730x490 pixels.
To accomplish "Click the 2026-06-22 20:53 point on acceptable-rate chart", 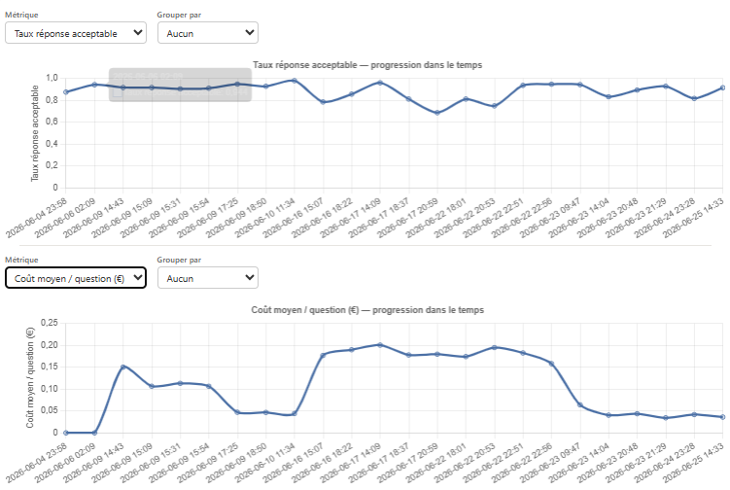I will [x=495, y=106].
